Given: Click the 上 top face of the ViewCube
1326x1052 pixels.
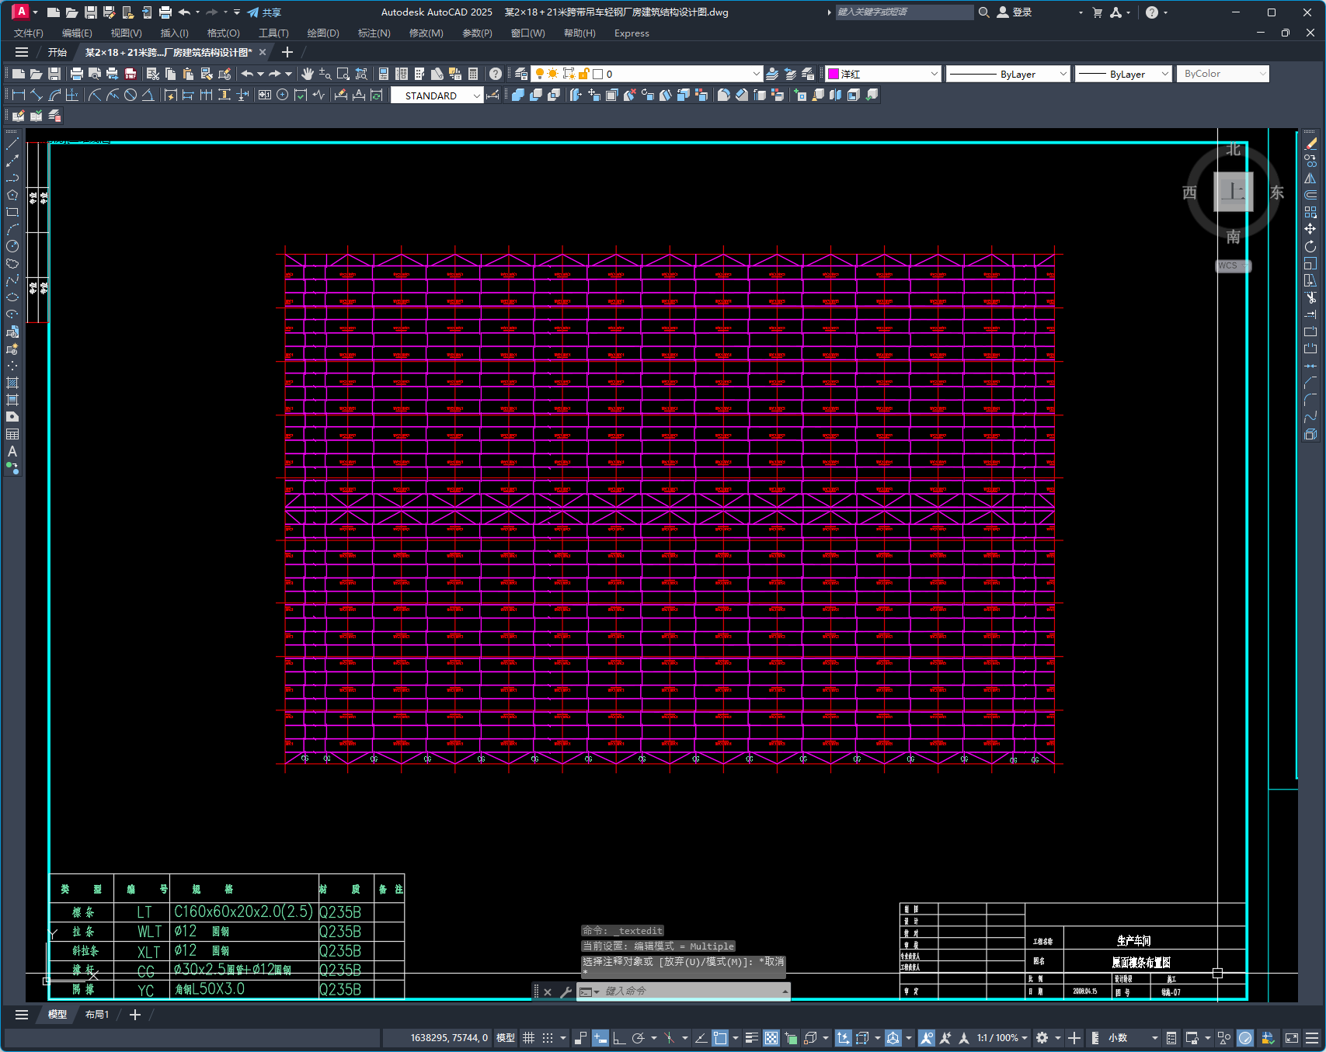Looking at the screenshot, I should coord(1234,191).
